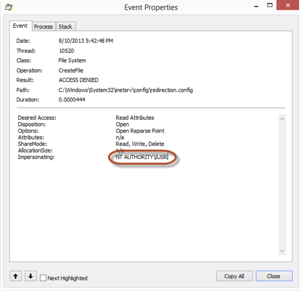Maximize the Event Properties window

(x=270, y=6)
